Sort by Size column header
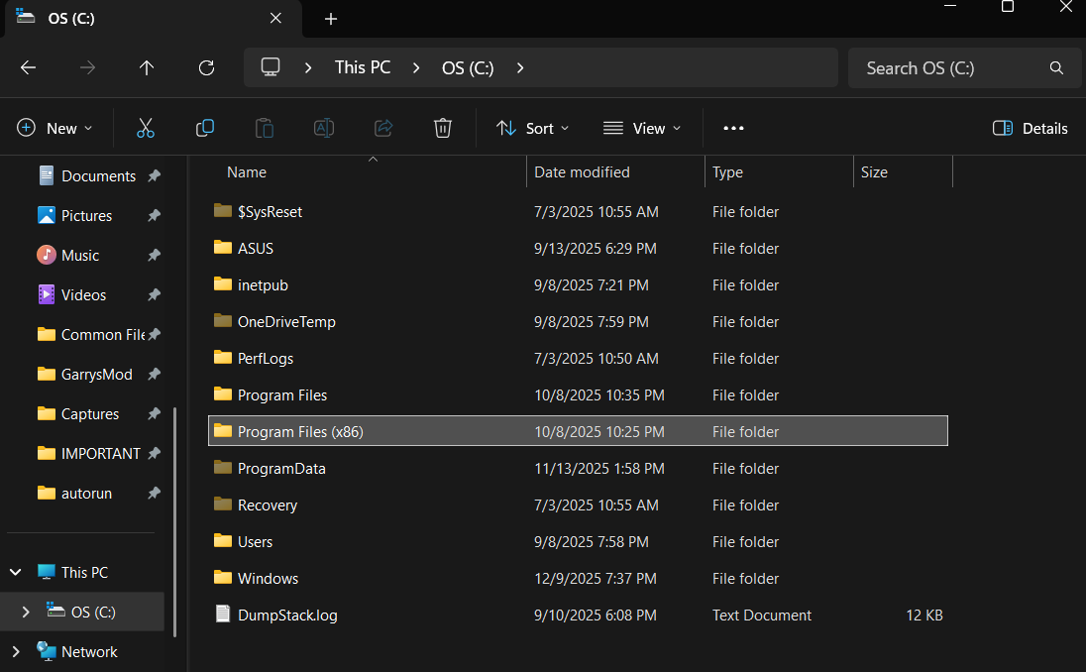 [x=874, y=172]
